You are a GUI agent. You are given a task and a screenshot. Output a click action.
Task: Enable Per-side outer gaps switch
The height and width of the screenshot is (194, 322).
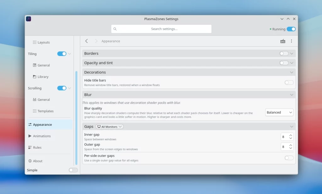[x=289, y=158]
